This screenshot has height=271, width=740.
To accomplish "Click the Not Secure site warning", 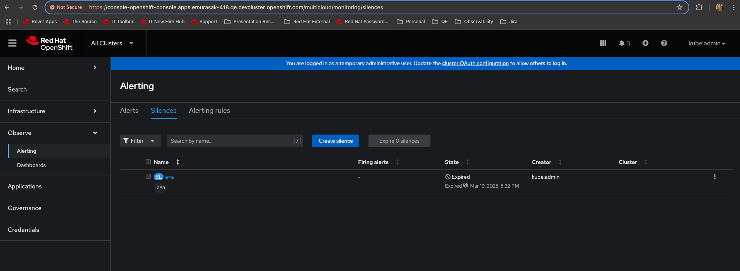I will (x=66, y=7).
